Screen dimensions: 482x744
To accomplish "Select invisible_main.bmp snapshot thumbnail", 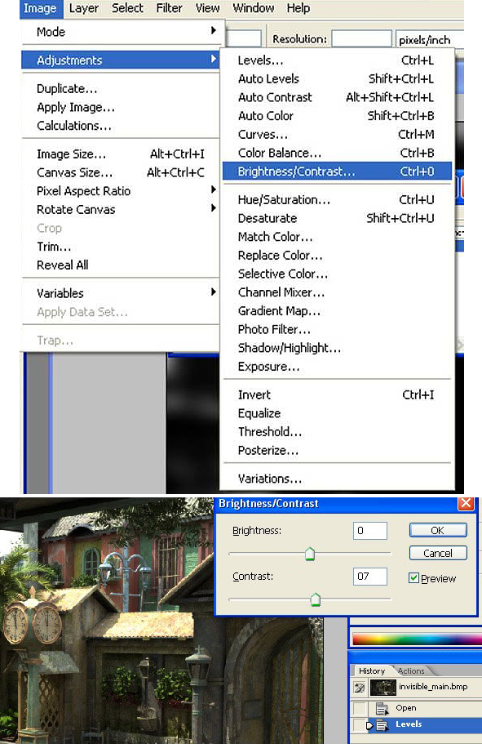I will 383,687.
